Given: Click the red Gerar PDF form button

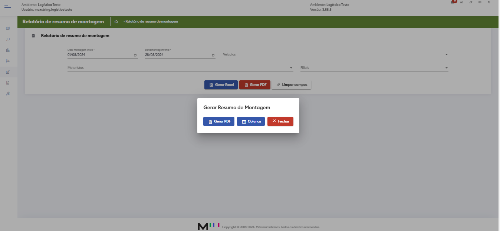Looking at the screenshot, I should tap(255, 85).
